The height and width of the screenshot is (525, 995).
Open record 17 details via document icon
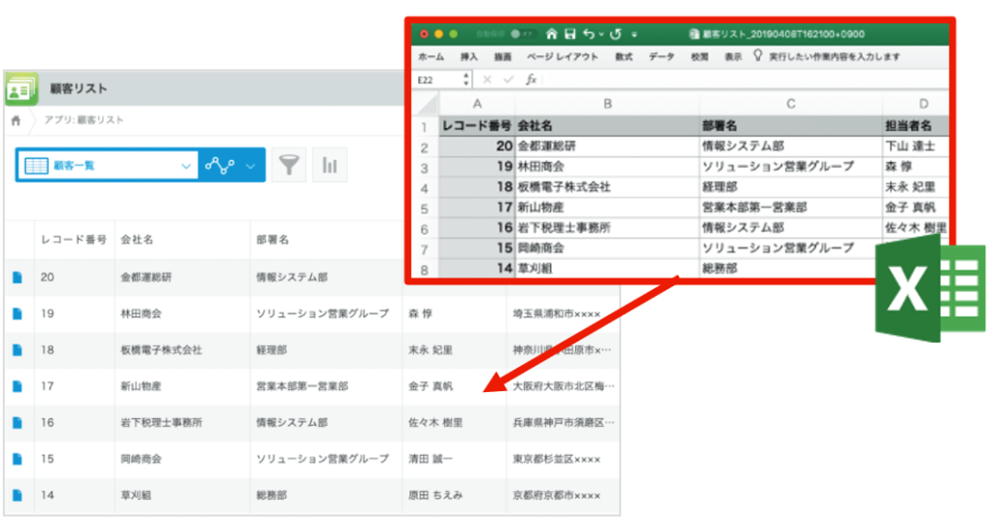(17, 386)
